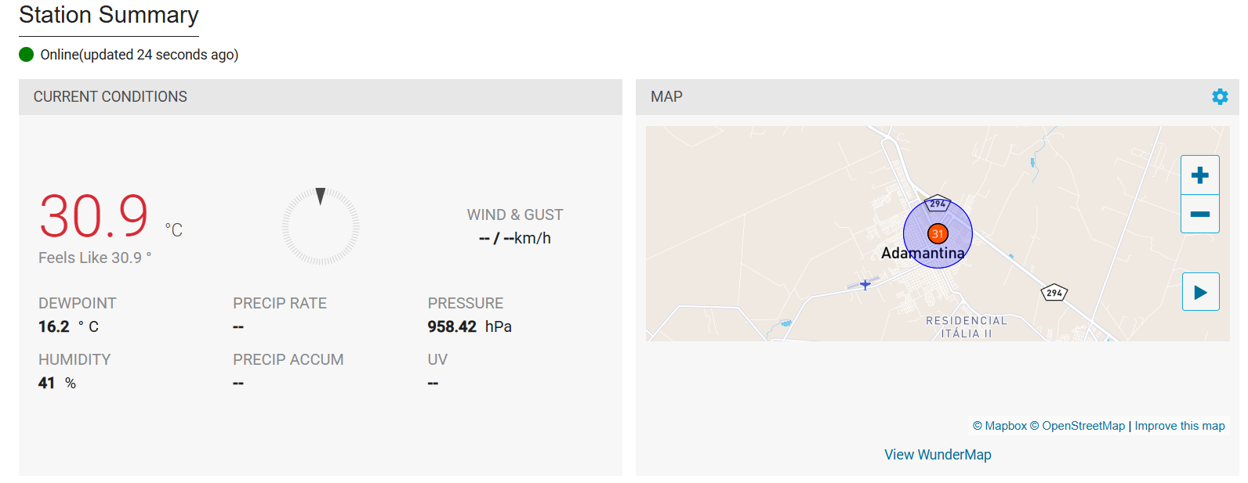1248x483 pixels.
Task: Zoom in on the map
Action: point(1199,175)
